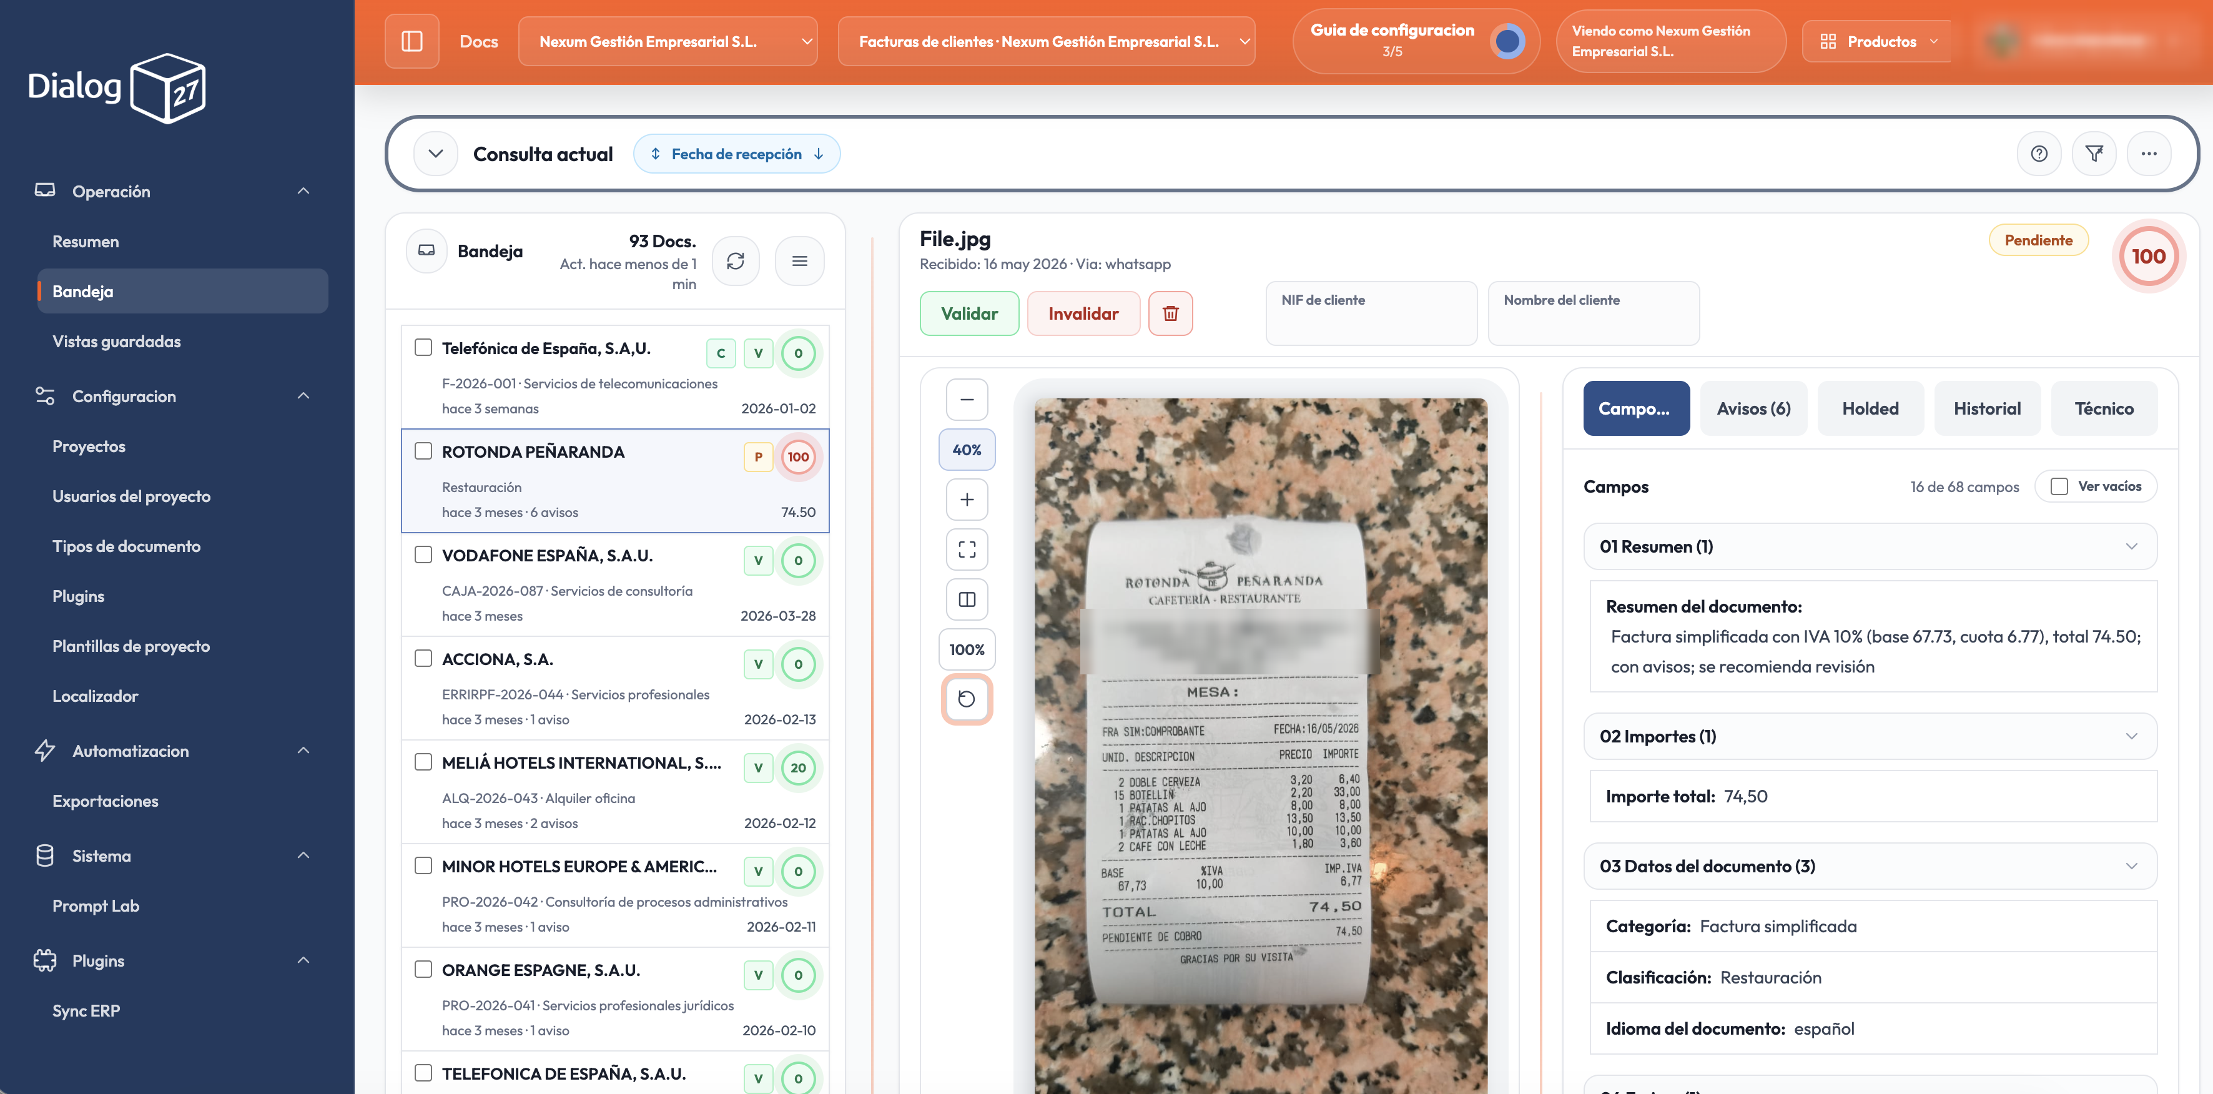Click the Sistema database icon
The image size is (2213, 1094).
45,855
